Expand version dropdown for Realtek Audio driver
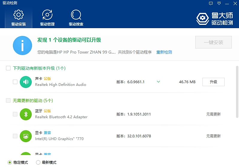 pos(158,82)
